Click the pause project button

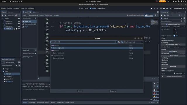click(155, 8)
